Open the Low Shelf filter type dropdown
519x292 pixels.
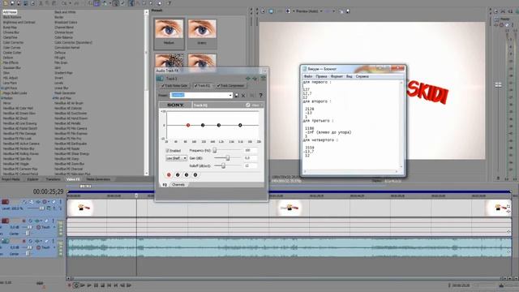click(x=176, y=158)
